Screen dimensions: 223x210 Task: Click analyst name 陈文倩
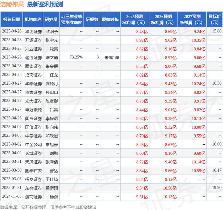coord(52,57)
